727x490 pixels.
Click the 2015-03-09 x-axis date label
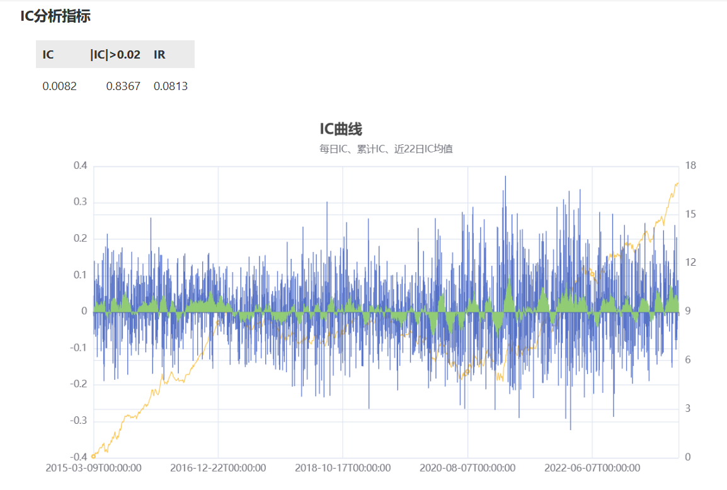[x=93, y=468]
